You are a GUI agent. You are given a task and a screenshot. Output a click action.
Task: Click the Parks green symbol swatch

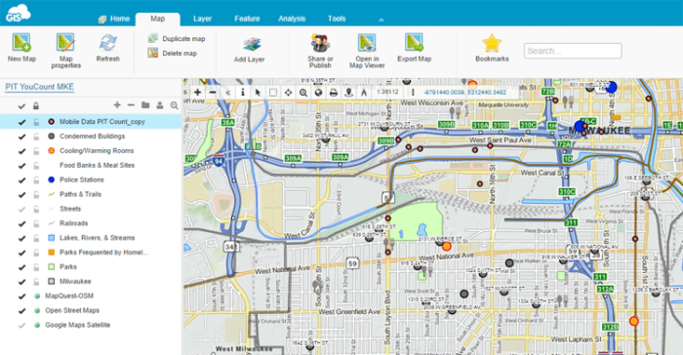(x=51, y=266)
